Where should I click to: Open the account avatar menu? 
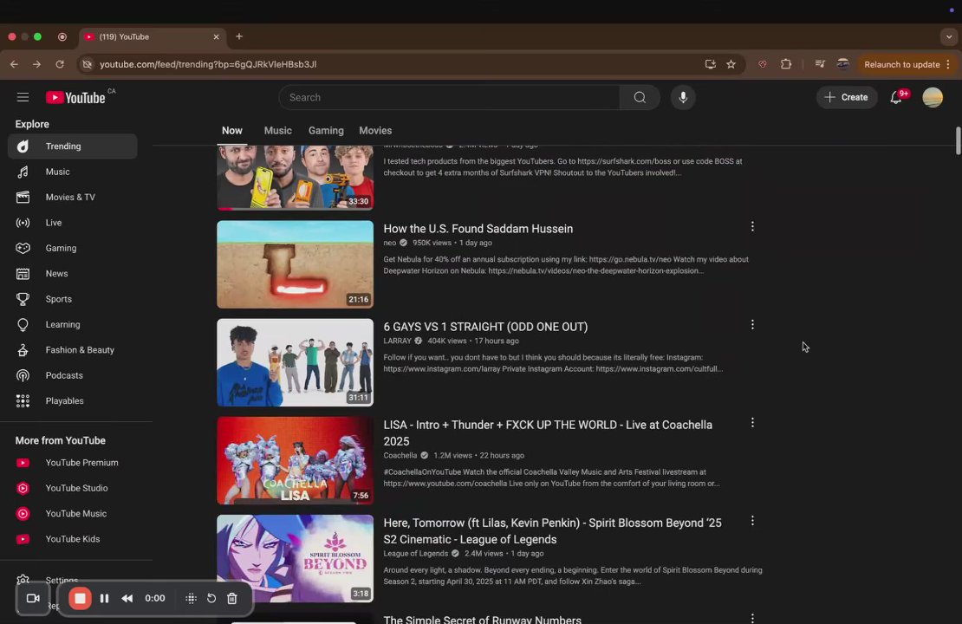click(x=933, y=98)
